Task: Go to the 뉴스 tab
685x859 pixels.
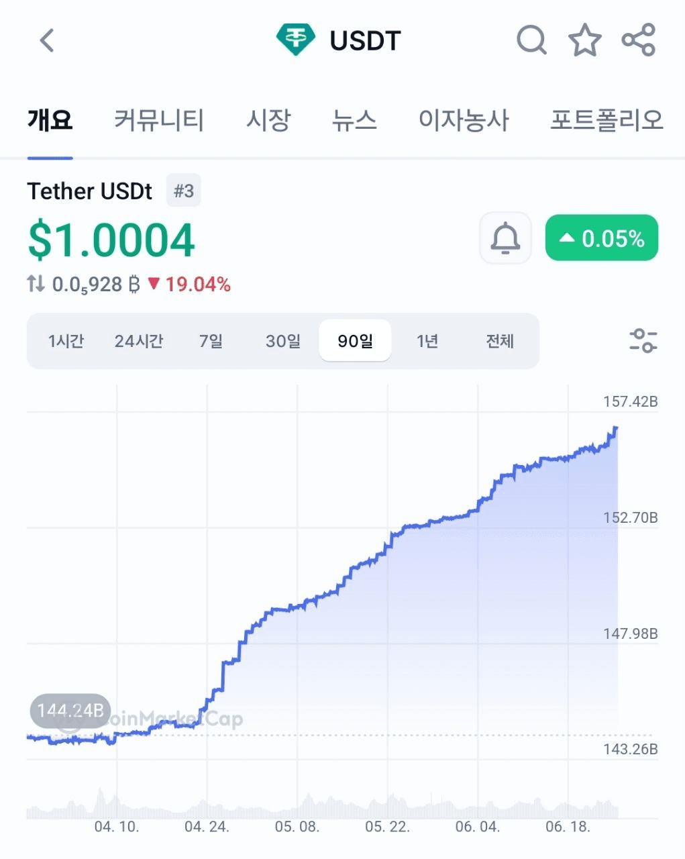Action: [354, 120]
